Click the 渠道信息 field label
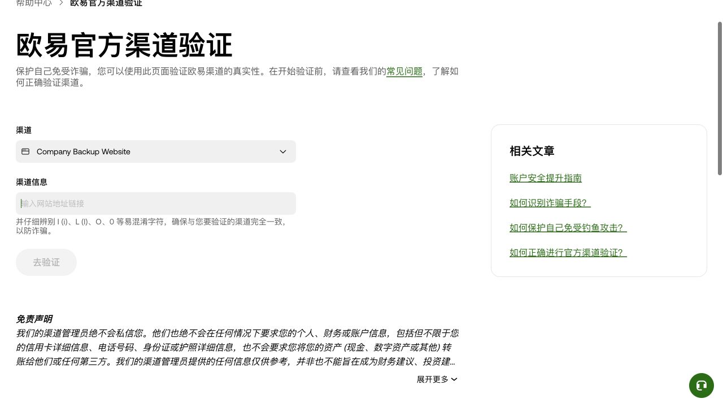The height and width of the screenshot is (407, 723). pyautogui.click(x=32, y=182)
